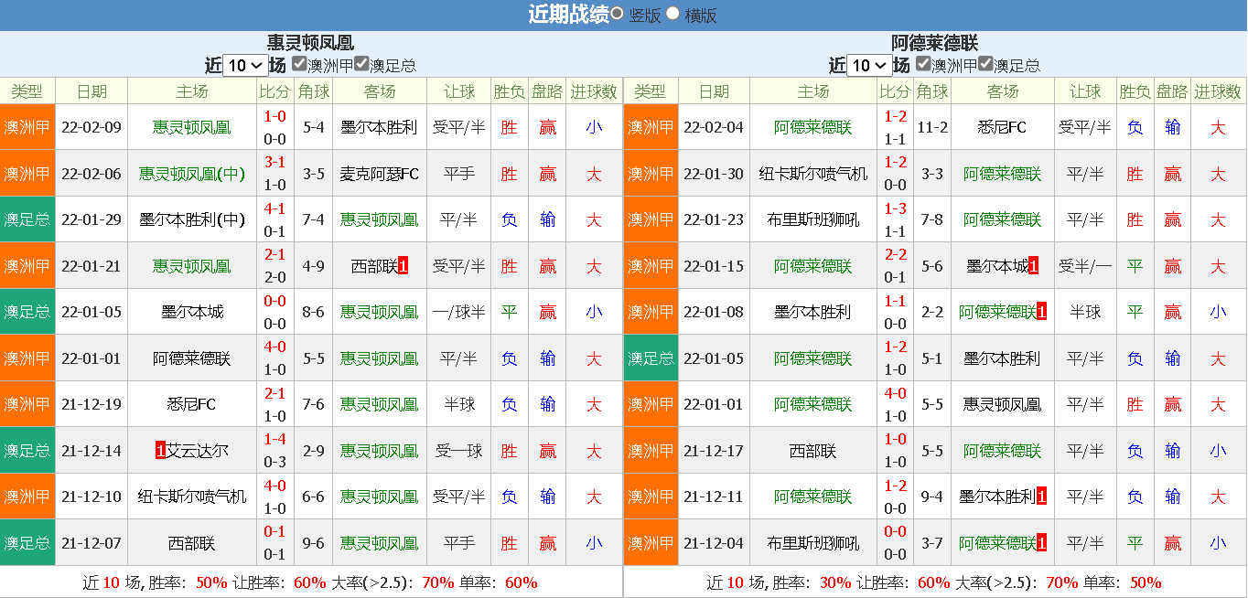1248x598 pixels.
Task: Click handicap 受一球 in the 21-12-14 row
Action: coord(459,451)
